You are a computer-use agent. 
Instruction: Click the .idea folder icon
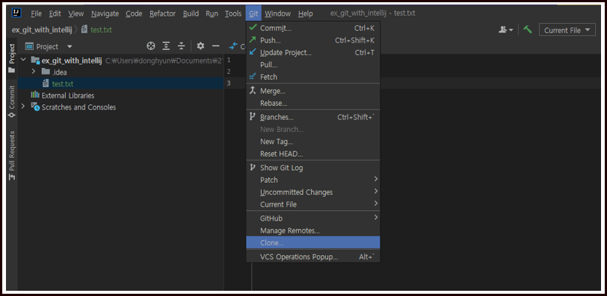pos(46,72)
